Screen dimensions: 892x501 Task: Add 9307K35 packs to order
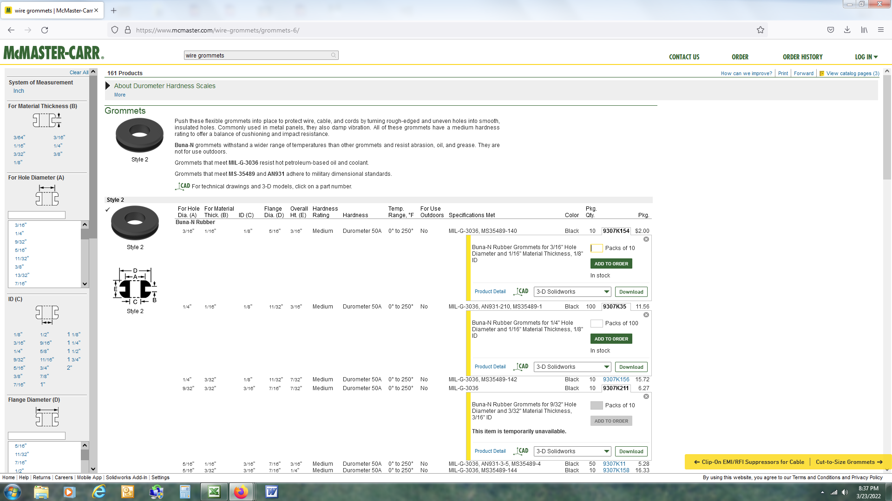pyautogui.click(x=611, y=339)
